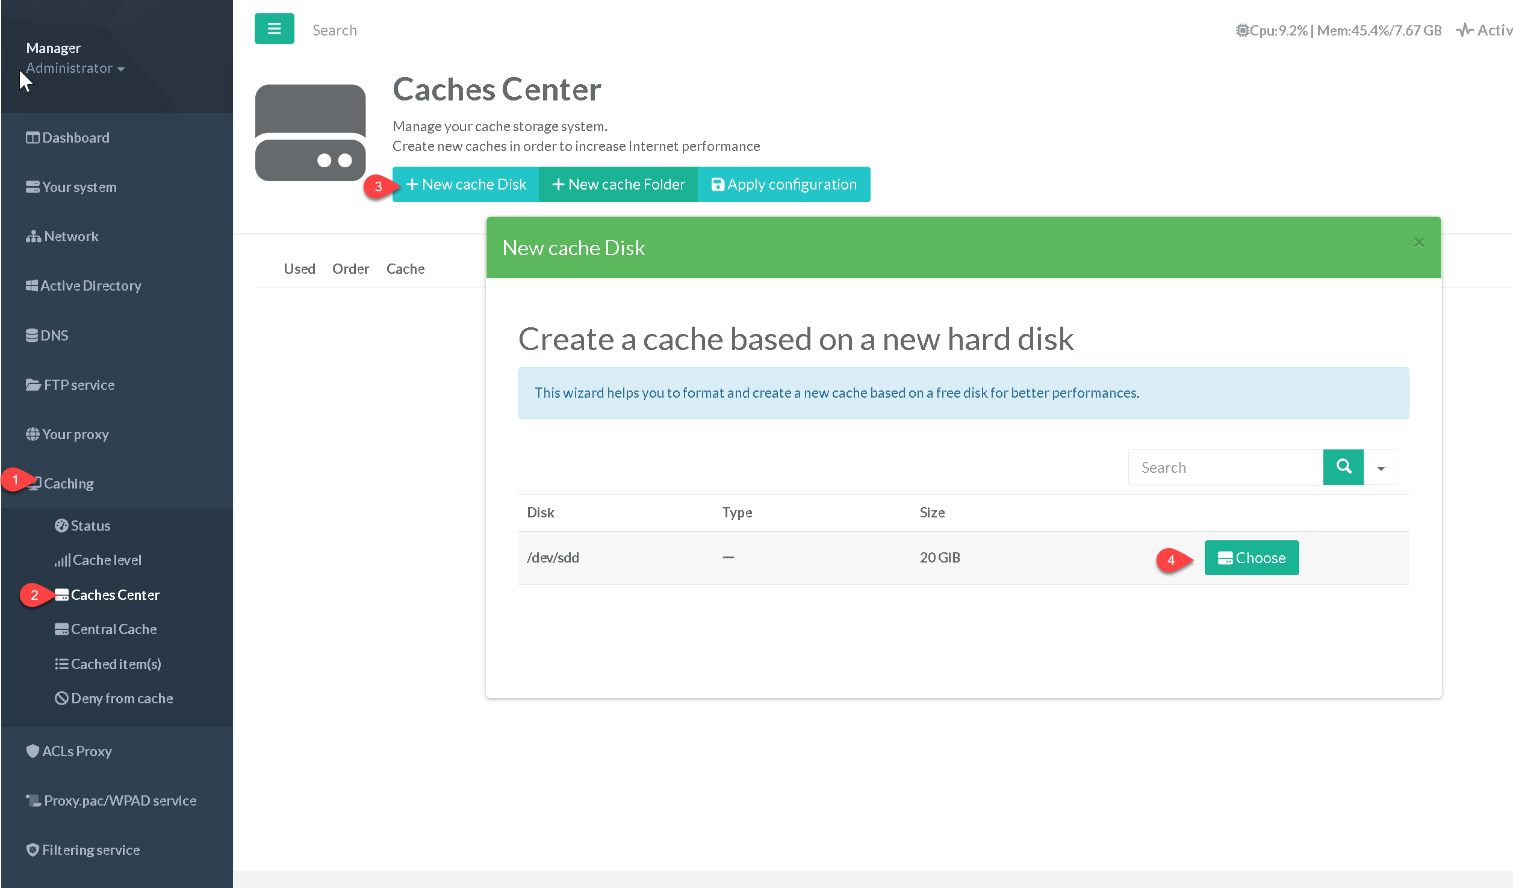This screenshot has width=1513, height=888.
Task: Close the New cache Disk dialog
Action: coord(1419,242)
